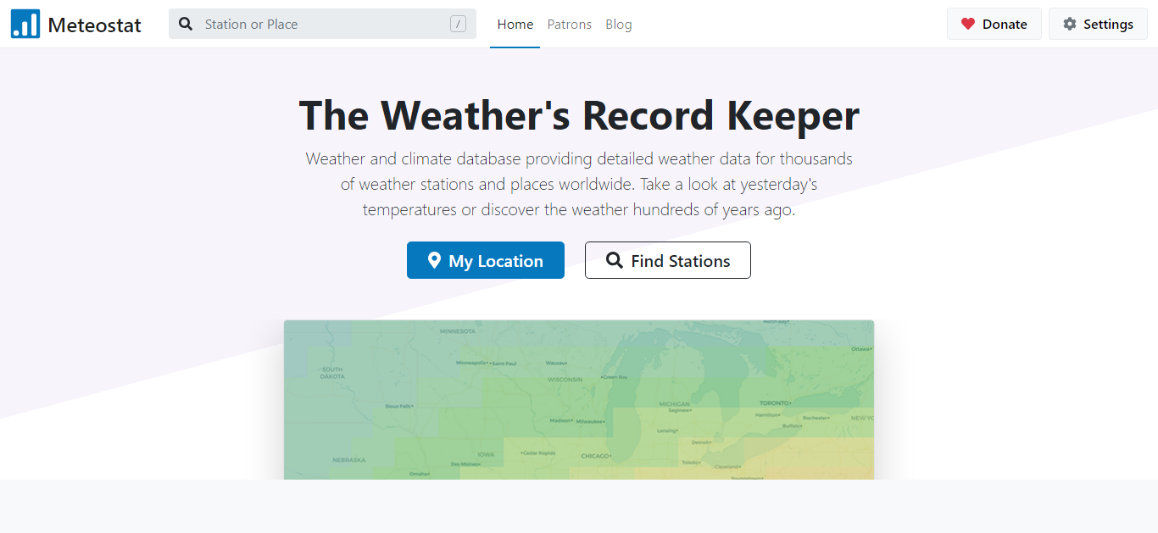Image resolution: width=1158 pixels, height=533 pixels.
Task: Click the gear icon on the Settings button
Action: (x=1069, y=24)
